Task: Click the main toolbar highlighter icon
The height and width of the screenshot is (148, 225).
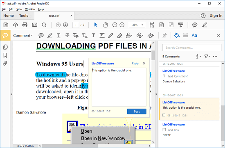Action: click(205, 25)
